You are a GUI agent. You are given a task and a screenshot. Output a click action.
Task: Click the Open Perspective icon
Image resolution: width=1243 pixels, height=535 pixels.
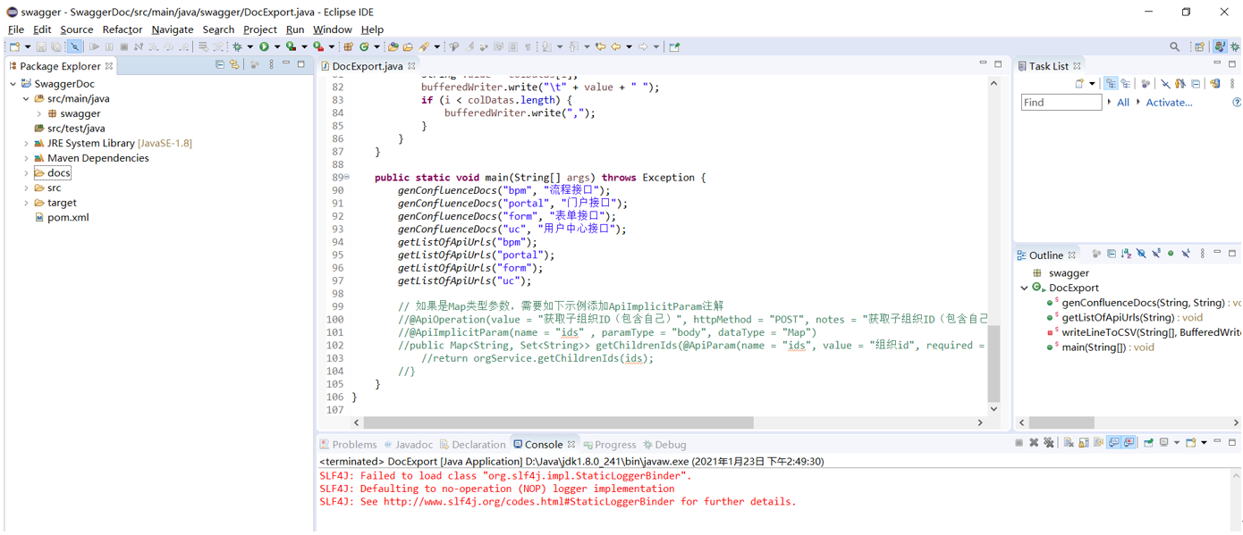(1199, 46)
